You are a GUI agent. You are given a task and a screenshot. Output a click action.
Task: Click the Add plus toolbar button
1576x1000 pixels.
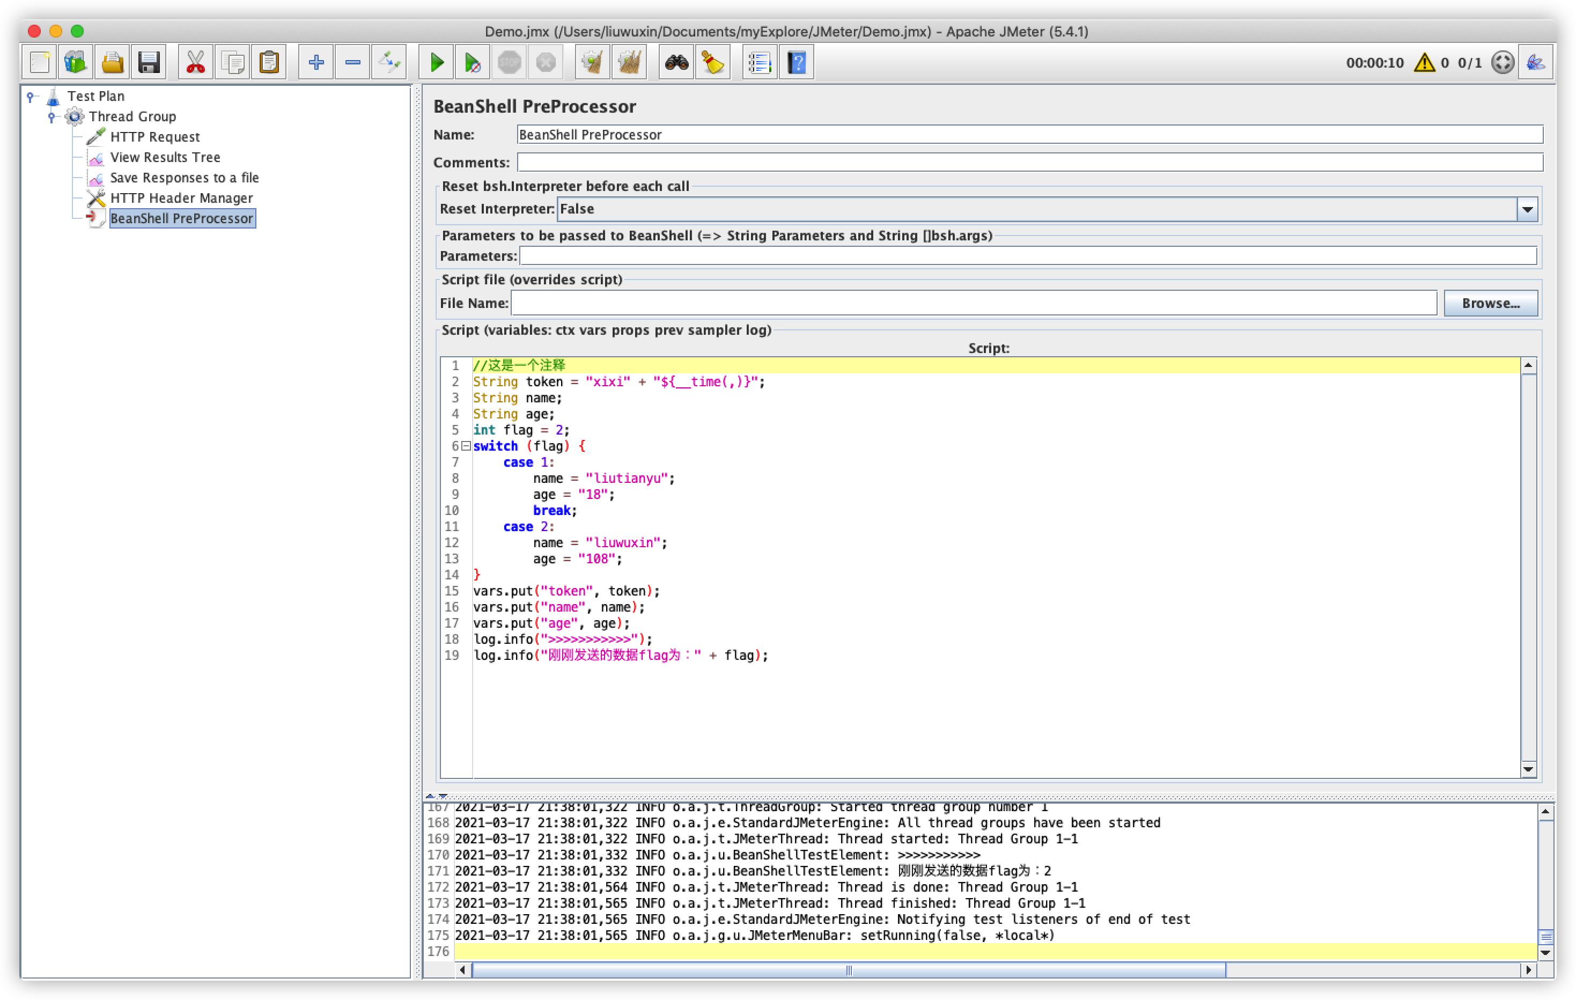tap(316, 63)
